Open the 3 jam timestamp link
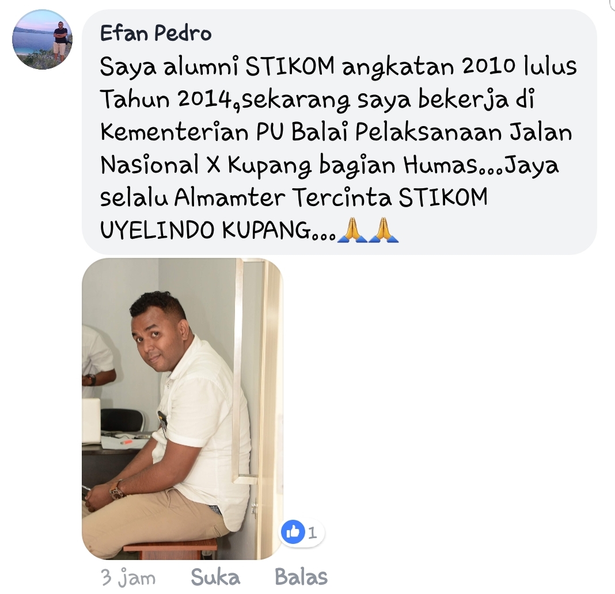The image size is (615, 594). pyautogui.click(x=128, y=577)
